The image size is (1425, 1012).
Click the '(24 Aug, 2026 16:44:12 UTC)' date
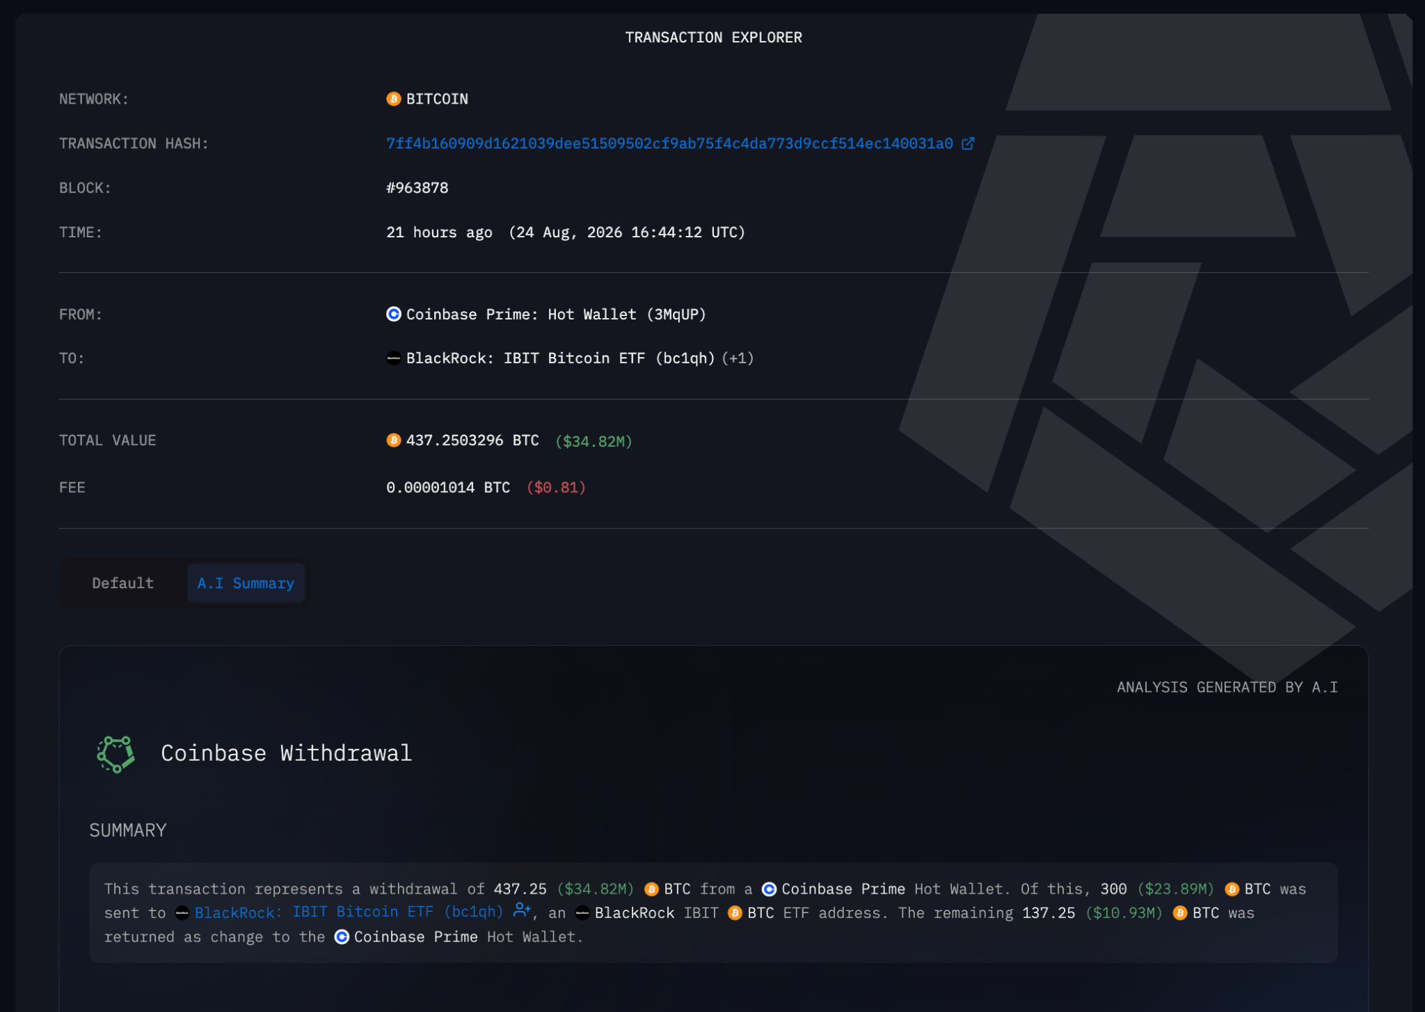(627, 232)
